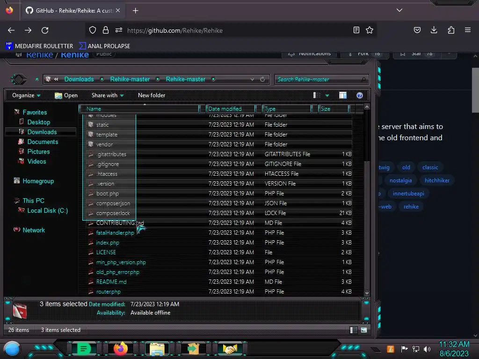Click the Open toolbar button

[66, 95]
